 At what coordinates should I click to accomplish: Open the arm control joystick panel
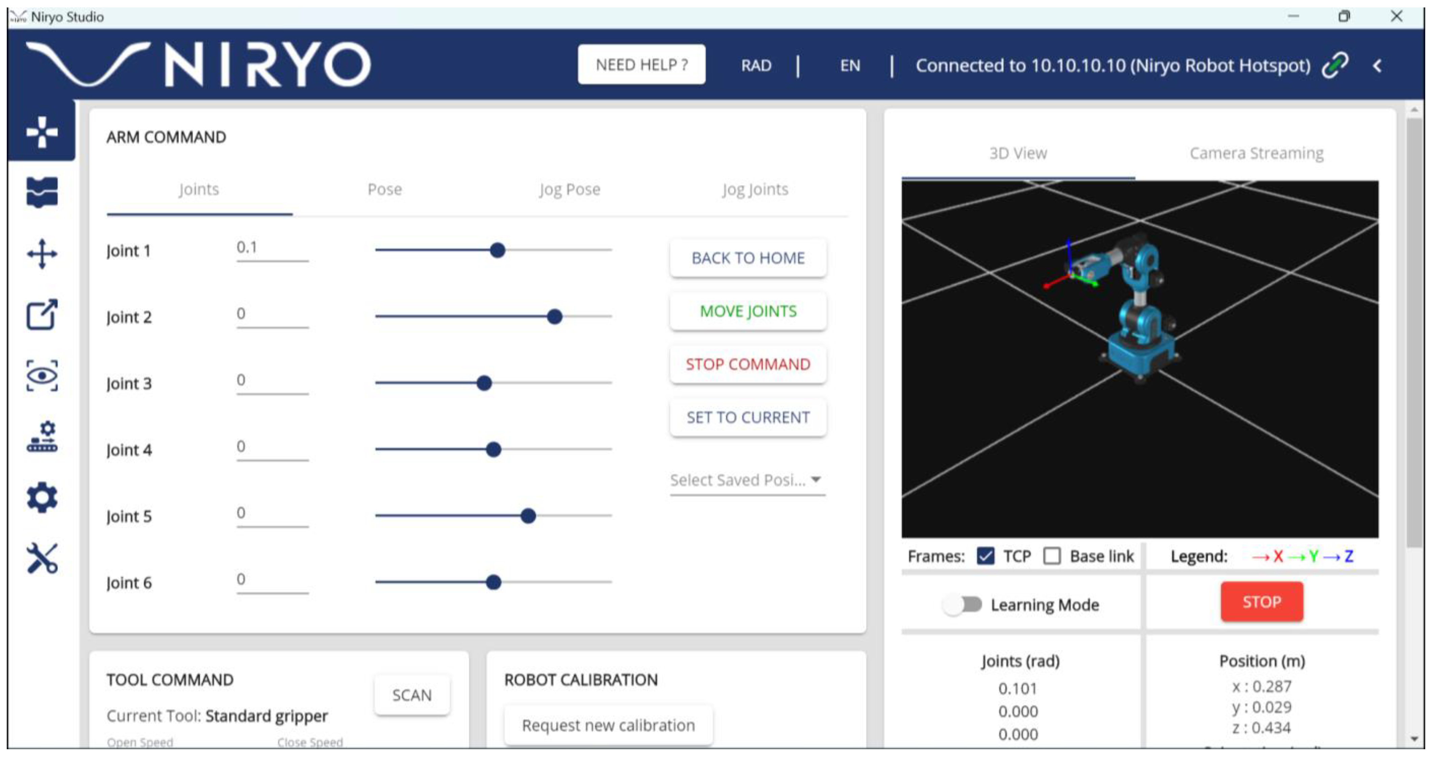(x=42, y=132)
